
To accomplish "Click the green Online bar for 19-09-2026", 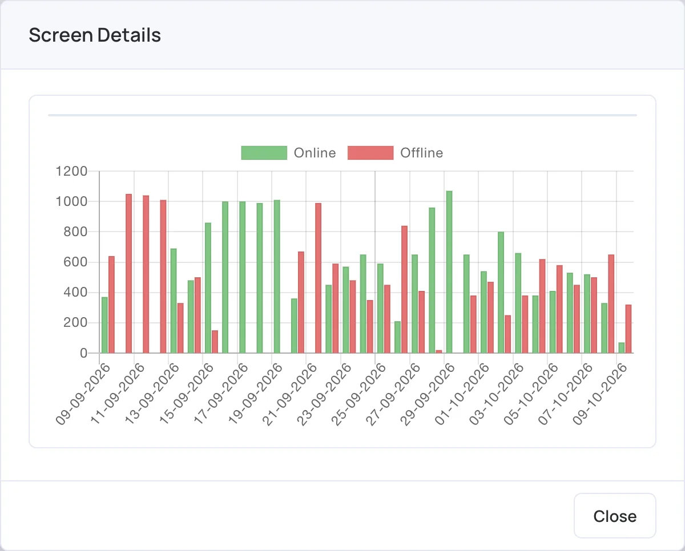I will [x=277, y=277].
